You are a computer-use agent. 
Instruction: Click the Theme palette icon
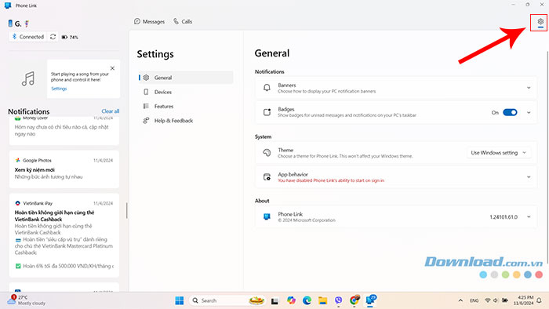[x=267, y=153]
